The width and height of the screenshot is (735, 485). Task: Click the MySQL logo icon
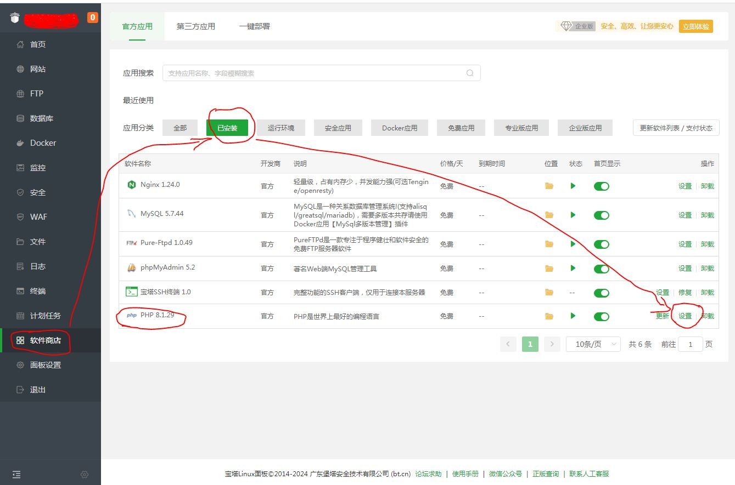[x=131, y=214]
